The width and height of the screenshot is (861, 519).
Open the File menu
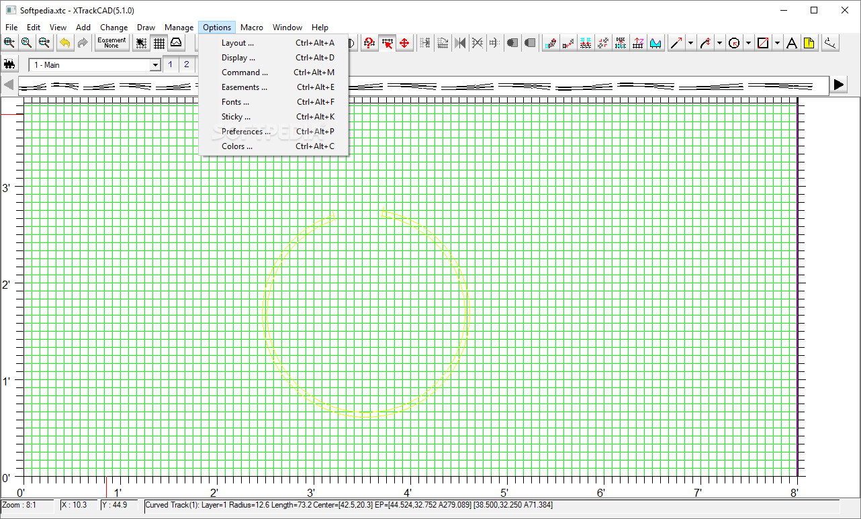coord(11,28)
